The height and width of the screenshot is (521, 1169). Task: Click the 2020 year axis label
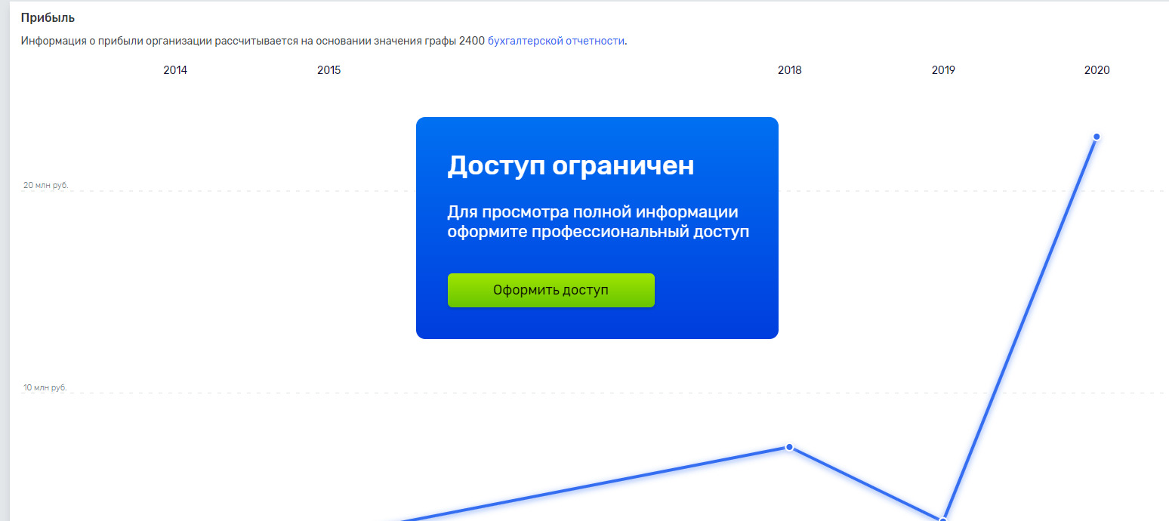1097,70
